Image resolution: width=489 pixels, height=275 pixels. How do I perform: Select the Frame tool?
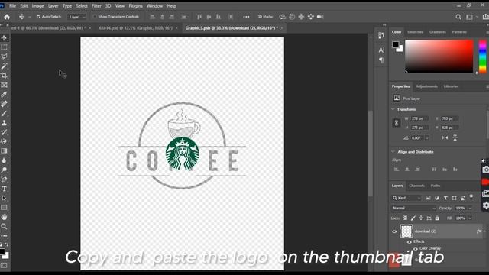coord(4,85)
